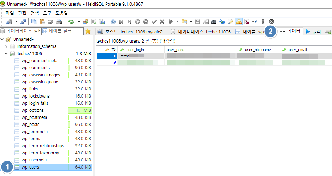Click the paste clipboard icon

(x=42, y=22)
